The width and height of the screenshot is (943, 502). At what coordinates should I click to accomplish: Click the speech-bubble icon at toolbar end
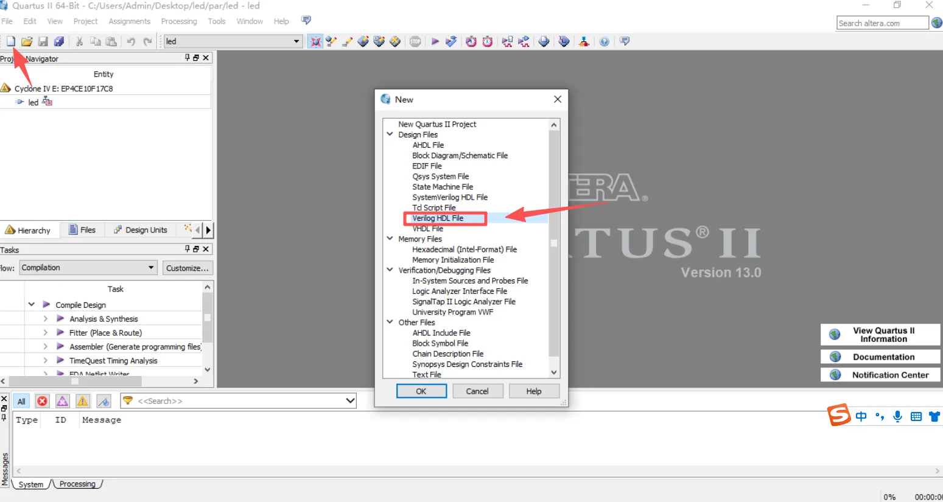[x=625, y=41]
